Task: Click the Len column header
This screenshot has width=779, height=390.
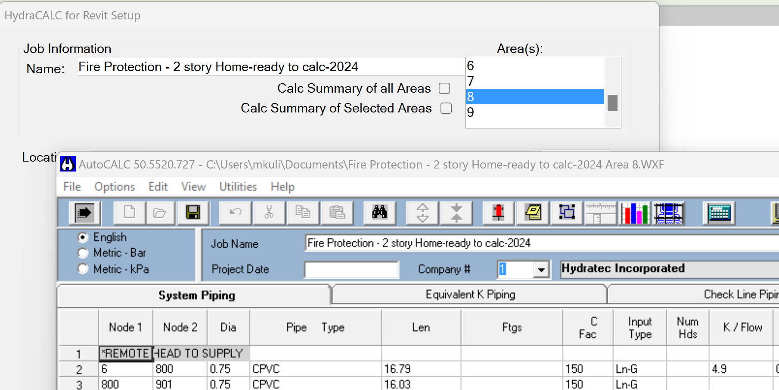Action: [421, 328]
